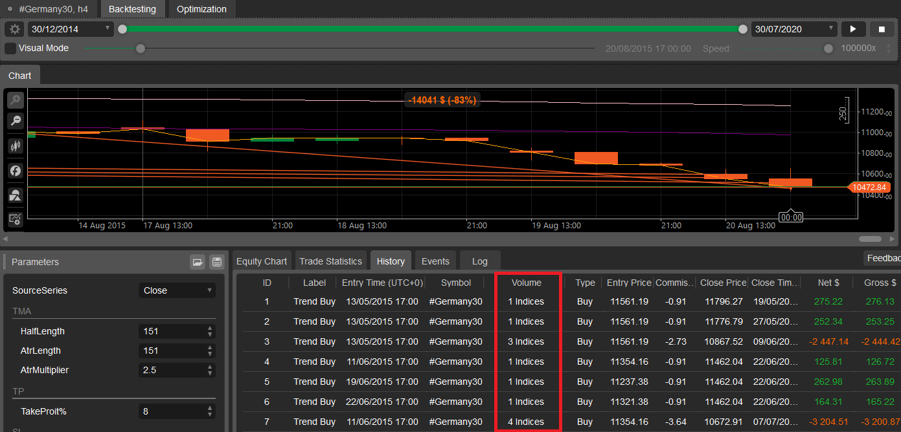Change chart type with candlestick icon
Image resolution: width=901 pixels, height=432 pixels.
click(16, 146)
